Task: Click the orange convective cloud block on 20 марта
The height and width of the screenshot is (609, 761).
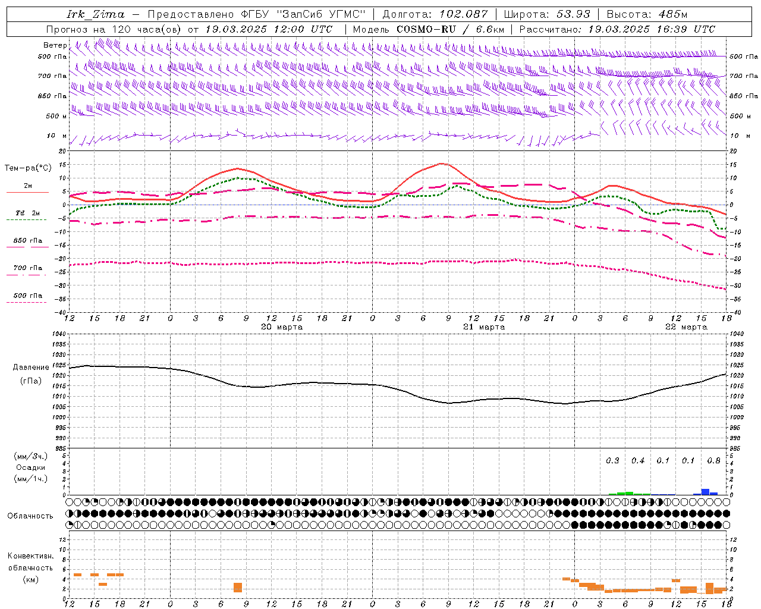Action: pyautogui.click(x=238, y=588)
